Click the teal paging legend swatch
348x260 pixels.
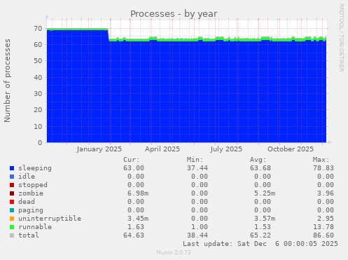(12, 210)
